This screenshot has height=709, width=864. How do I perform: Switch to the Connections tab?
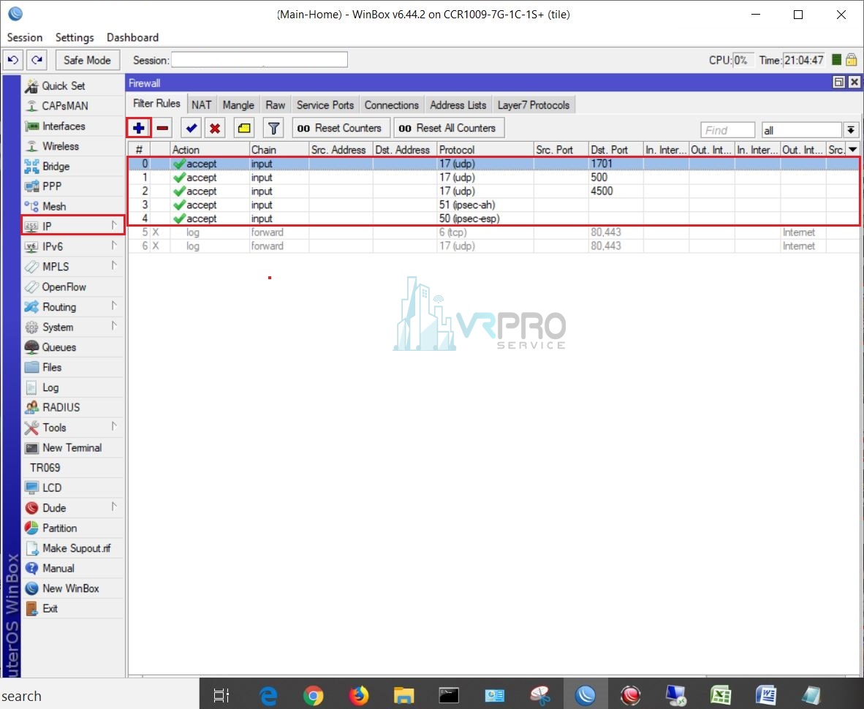(392, 105)
